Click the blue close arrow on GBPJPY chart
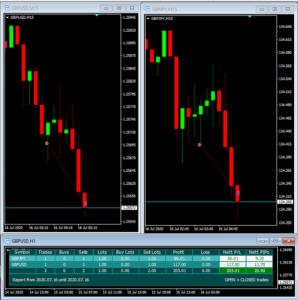The height and width of the screenshot is (300, 298). pyautogui.click(x=238, y=193)
